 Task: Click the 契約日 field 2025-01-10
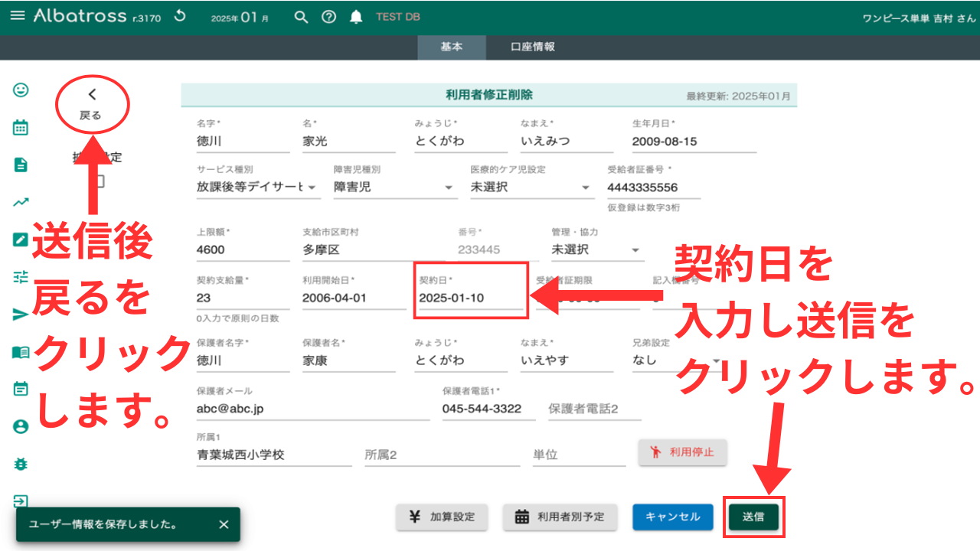click(x=470, y=298)
